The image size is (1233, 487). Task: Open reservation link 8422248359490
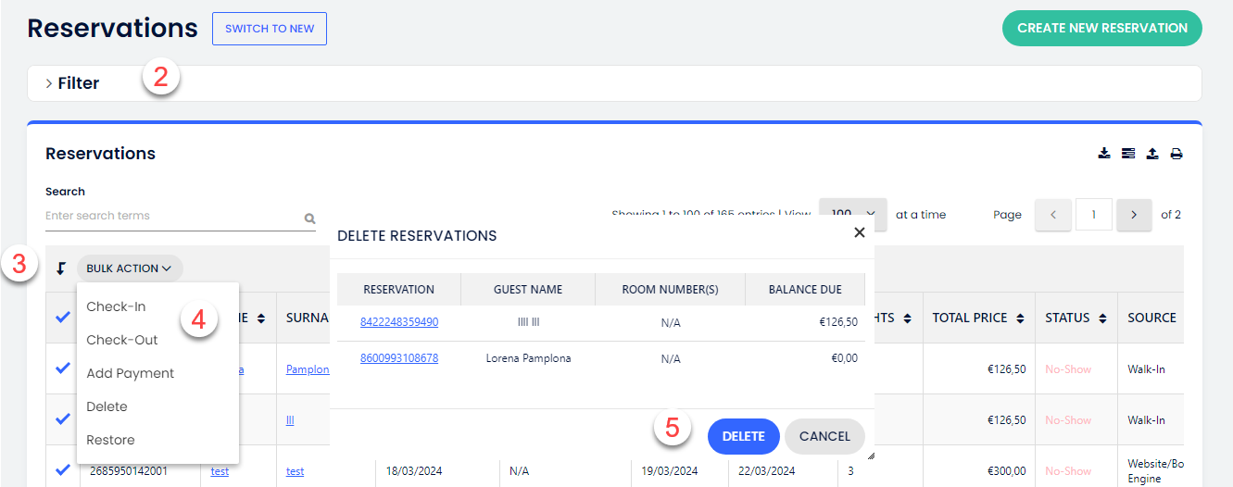[399, 322]
